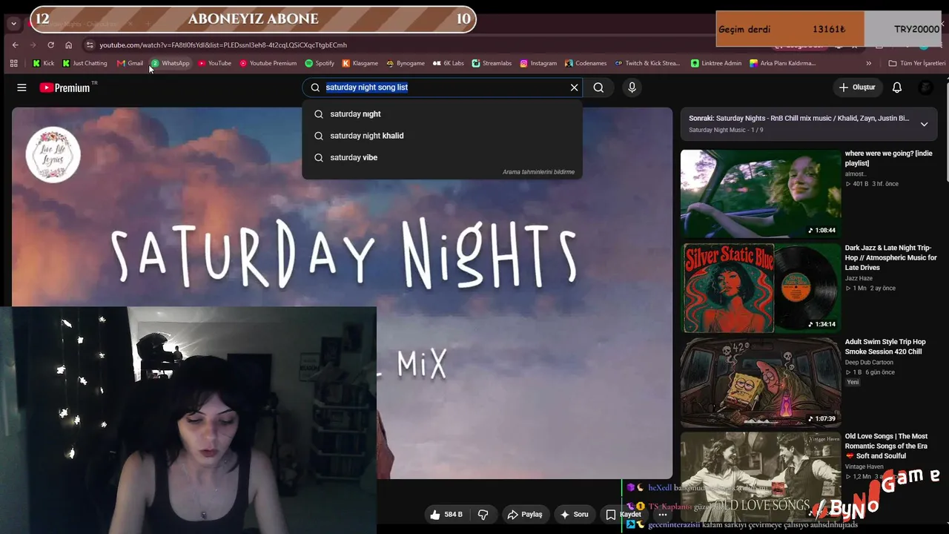The height and width of the screenshot is (534, 949).
Task: Open the Soru ask button
Action: (574, 515)
